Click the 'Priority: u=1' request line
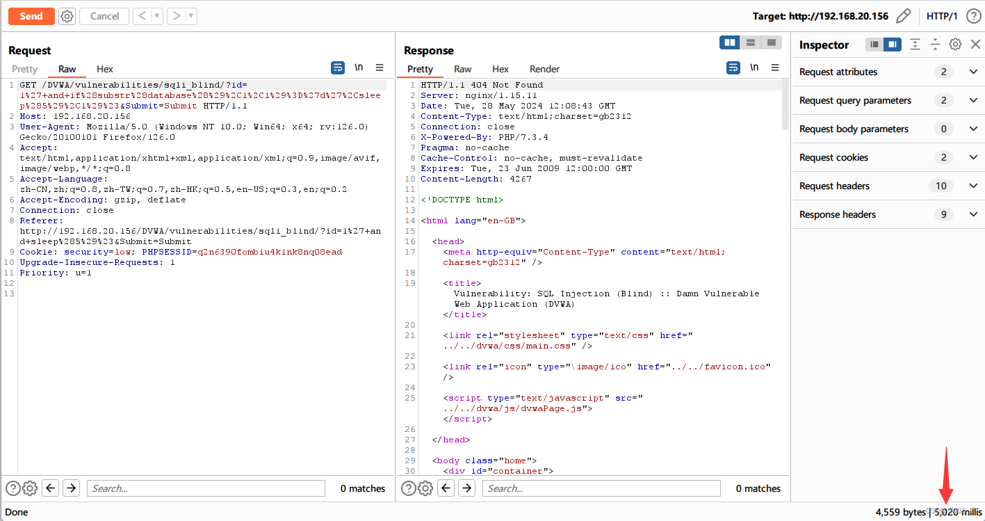 56,273
